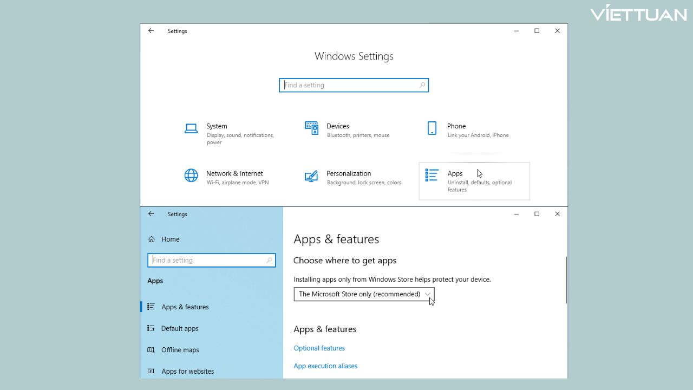Select the Phone icon

pyautogui.click(x=432, y=128)
